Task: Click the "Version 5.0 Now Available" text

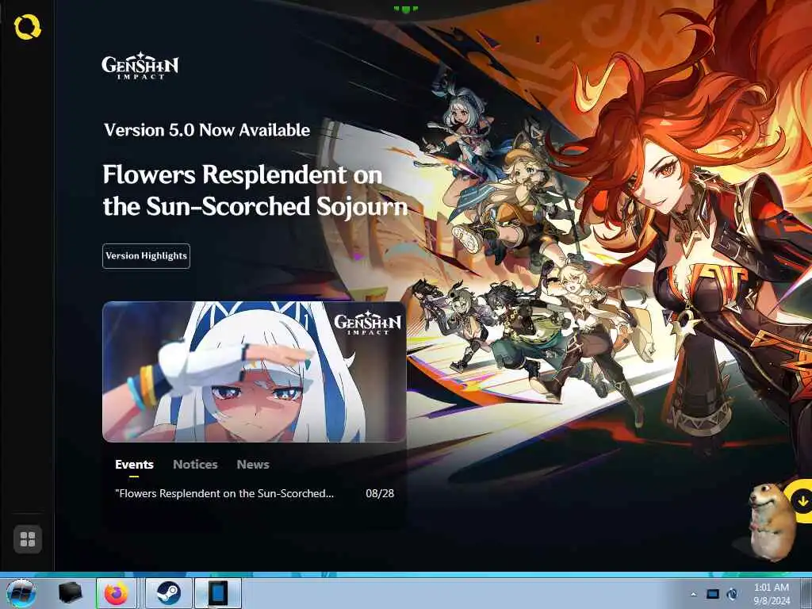Action: 207,130
